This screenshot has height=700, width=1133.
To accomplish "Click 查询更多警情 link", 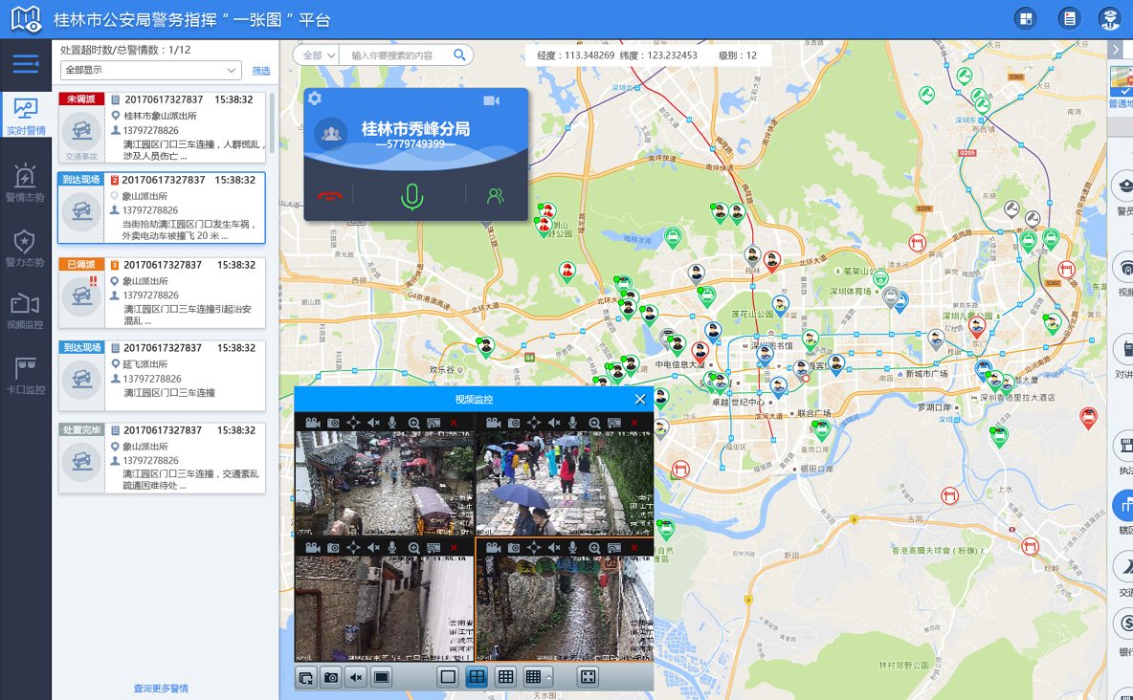I will (x=161, y=689).
